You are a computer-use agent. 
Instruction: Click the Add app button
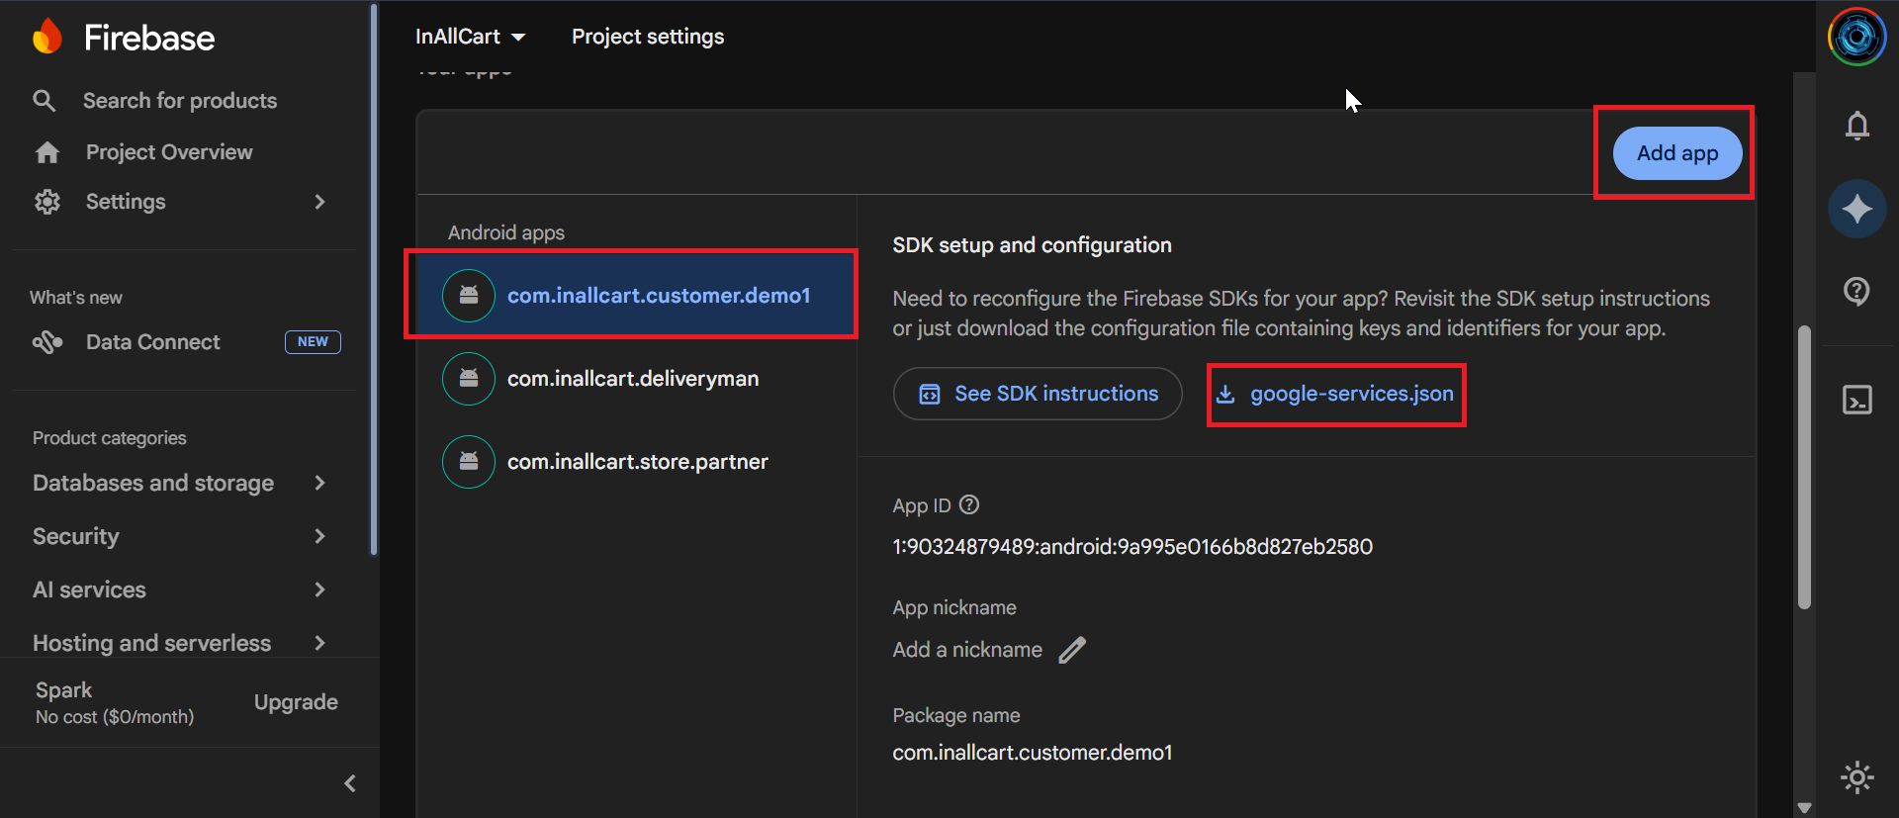(1677, 153)
